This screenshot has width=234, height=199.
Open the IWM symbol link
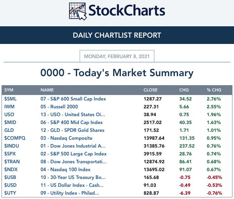point(9,107)
